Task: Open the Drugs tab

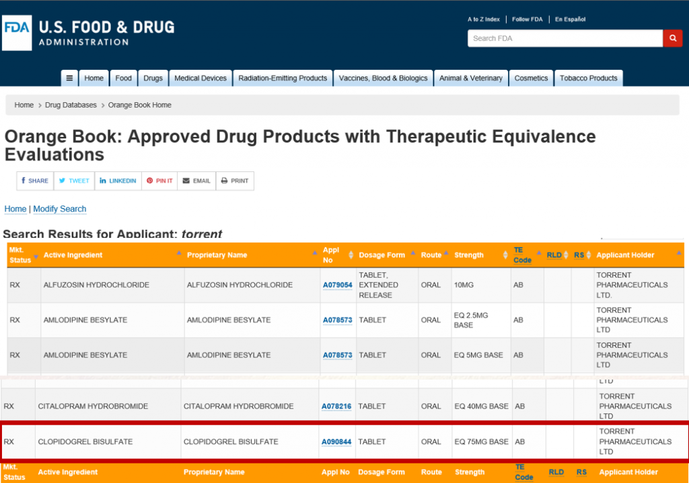Action: (153, 78)
